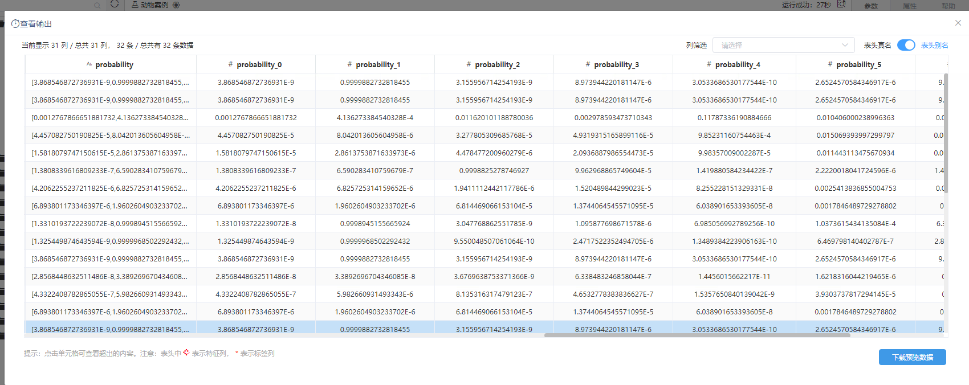Image resolution: width=969 pixels, height=385 pixels.
Task: Click the 动物案例 project label in the background bar
Action: (x=154, y=5)
